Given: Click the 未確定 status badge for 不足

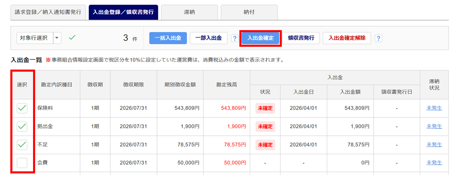Looking at the screenshot, I should [265, 145].
